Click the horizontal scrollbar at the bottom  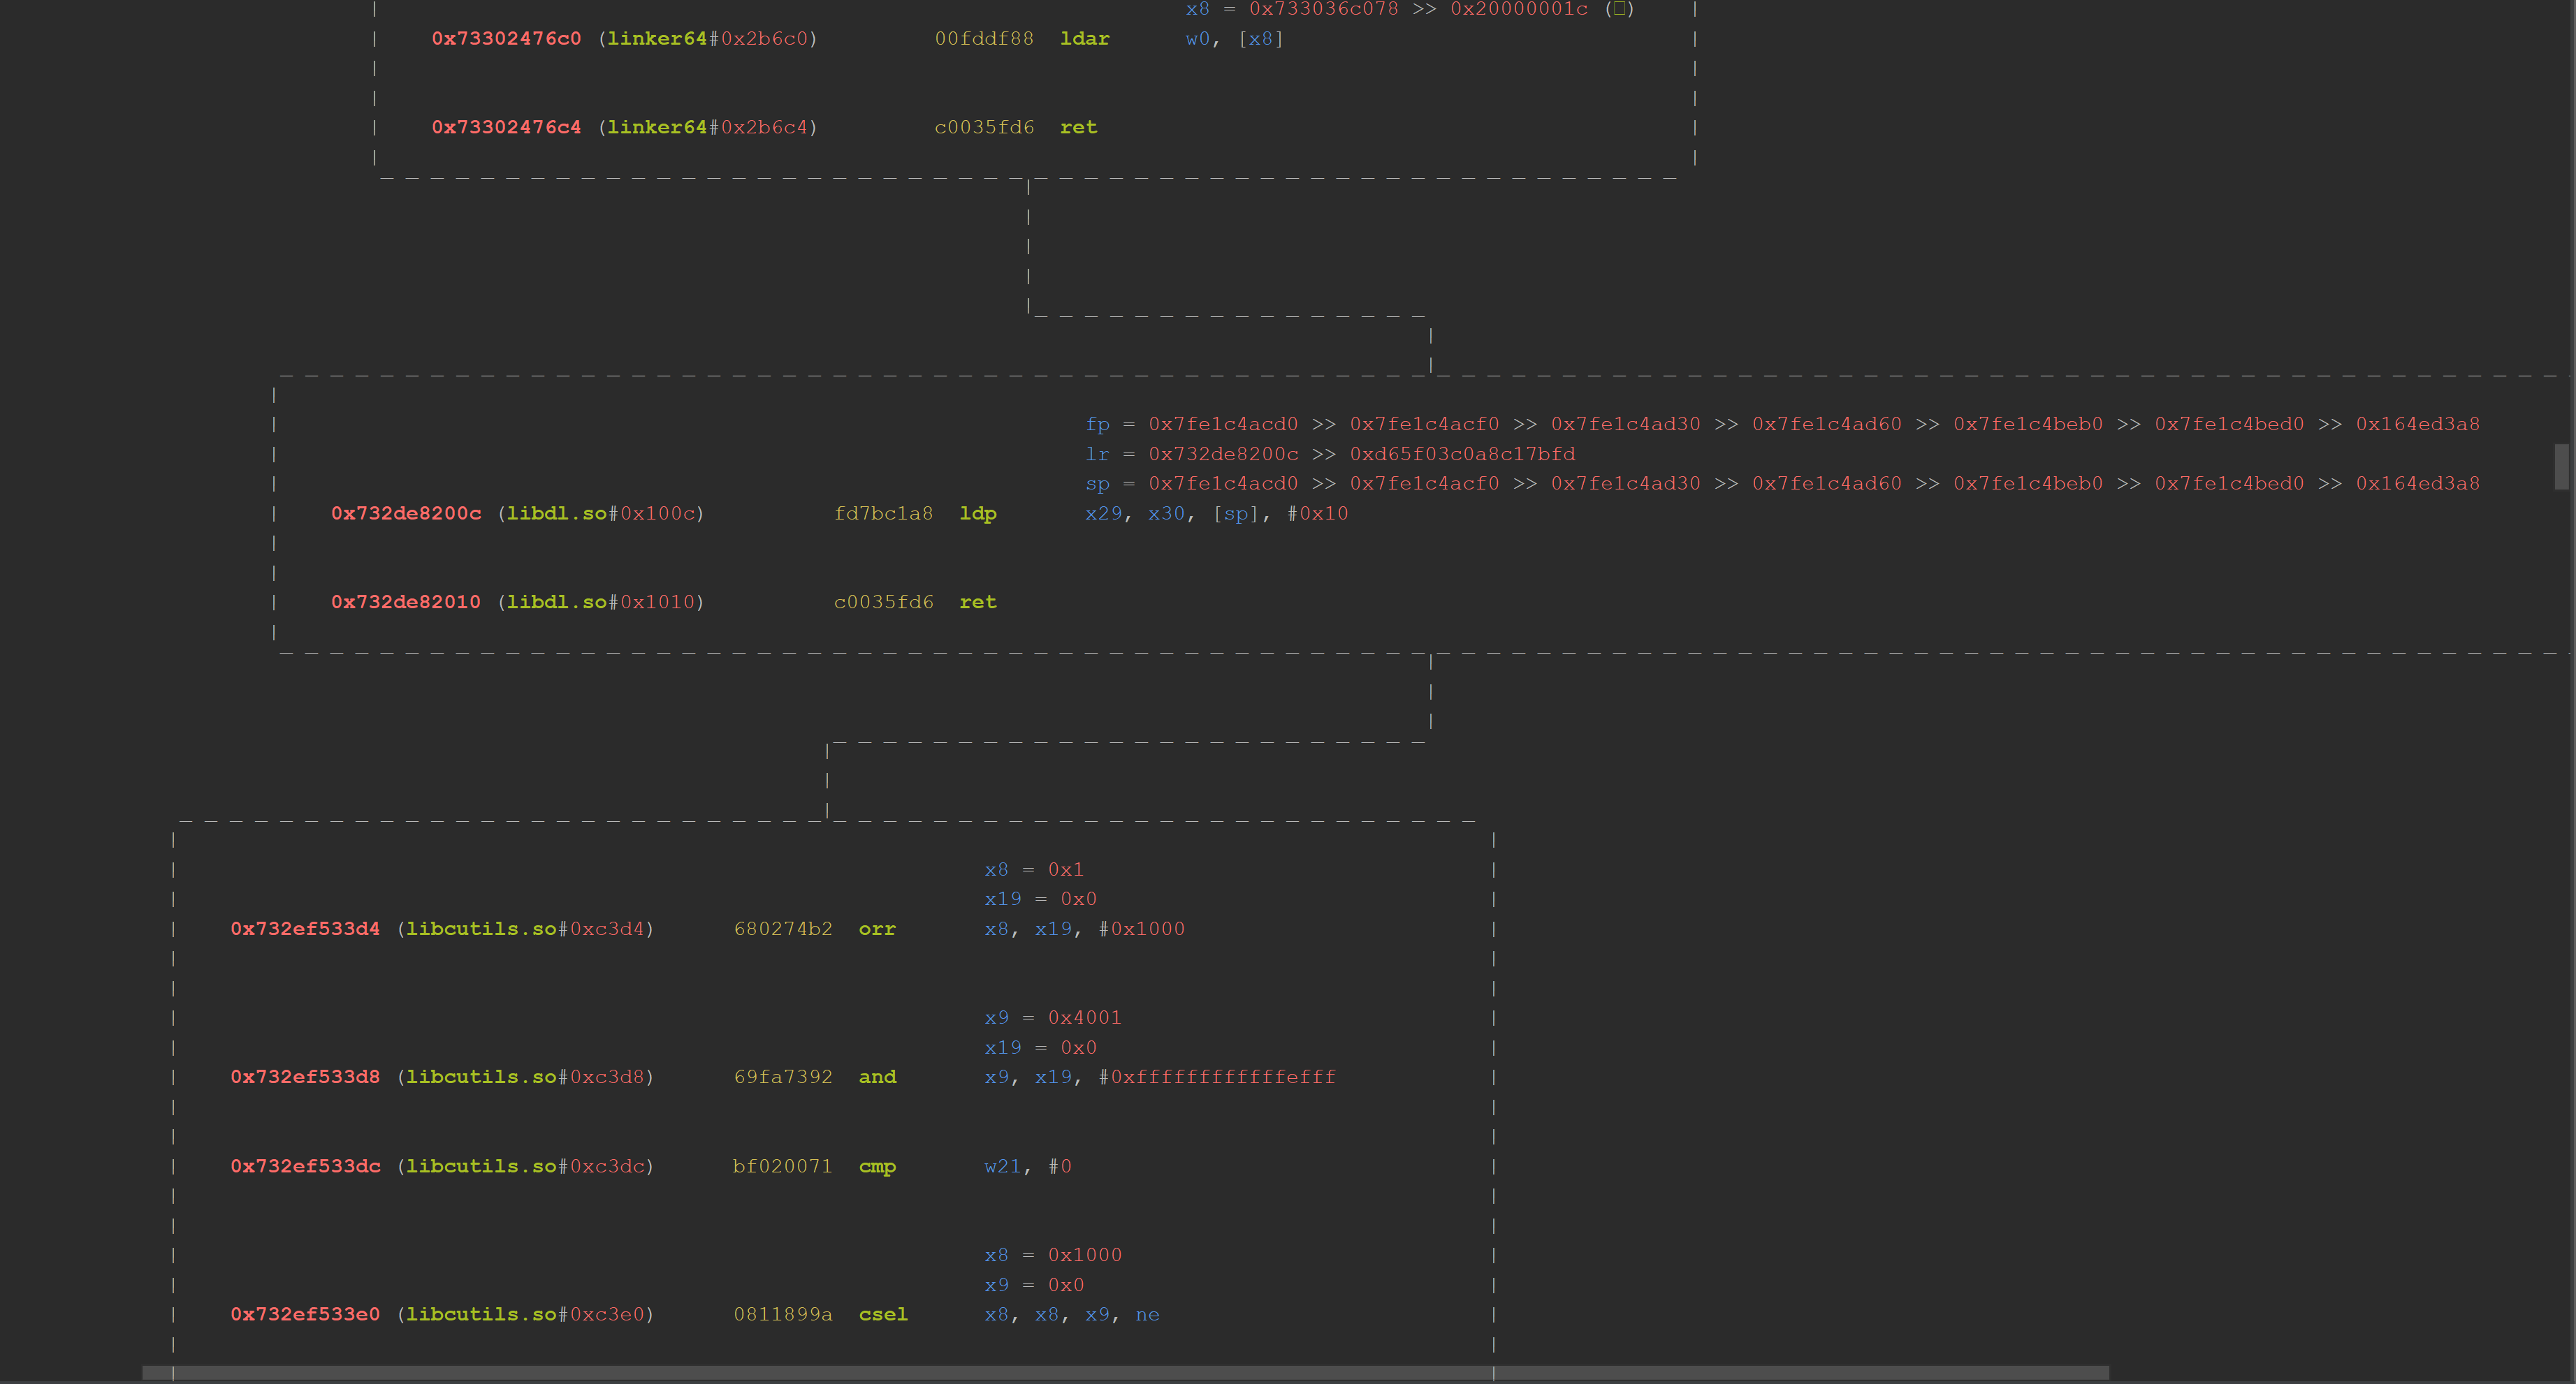coord(1125,1373)
